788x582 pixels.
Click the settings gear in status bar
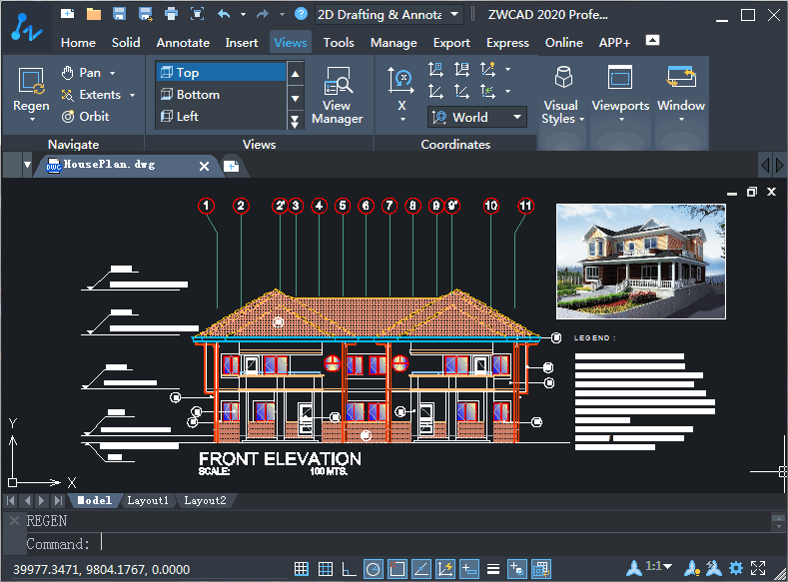coord(736,569)
